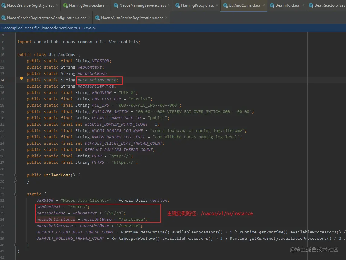Viewport: 346px width, 260px height.
Task: Click the NACOS_NAMING_LOG_NAME constant
Action: tap(117, 131)
